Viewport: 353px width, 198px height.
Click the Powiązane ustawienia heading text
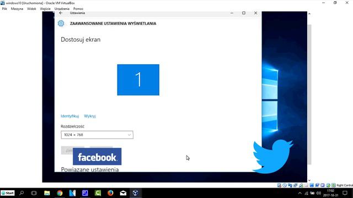(90, 169)
